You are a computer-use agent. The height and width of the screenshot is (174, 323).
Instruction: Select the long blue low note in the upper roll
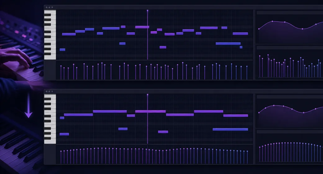pyautogui.click(x=228, y=43)
